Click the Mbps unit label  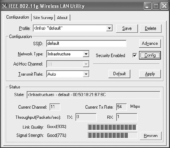[135, 106]
